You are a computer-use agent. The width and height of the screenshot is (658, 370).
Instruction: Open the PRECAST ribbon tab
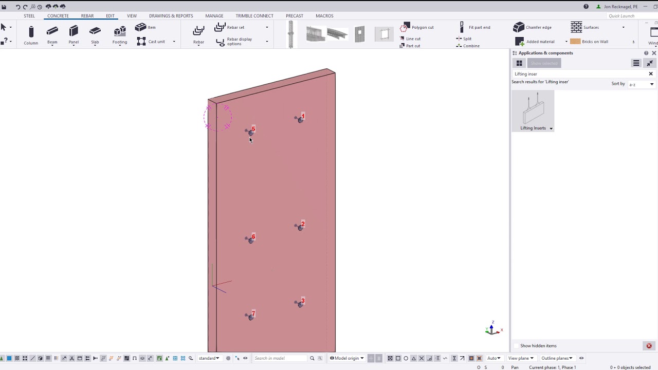point(295,16)
